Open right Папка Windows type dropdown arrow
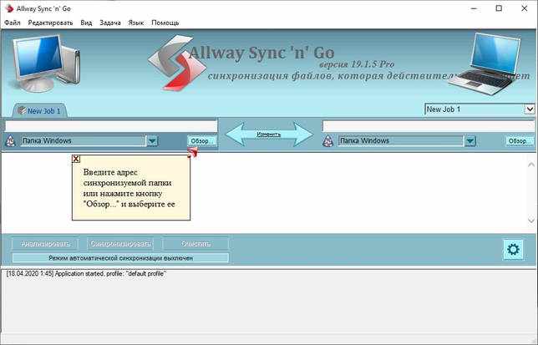Viewport: 538px width, 345px height. (x=470, y=140)
